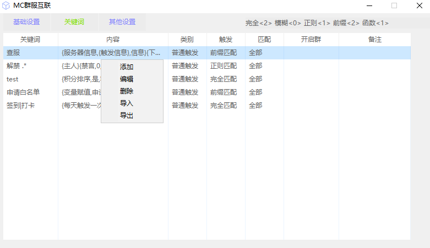Click content cell starting {主人}{禁言

81,66
